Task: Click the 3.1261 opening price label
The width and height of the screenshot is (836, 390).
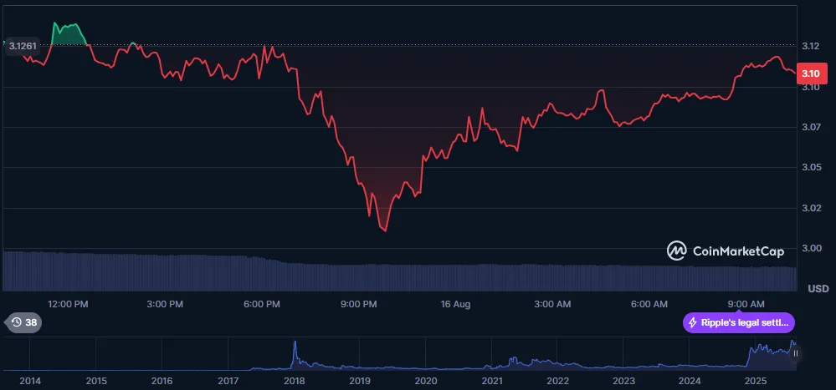Action: point(22,47)
